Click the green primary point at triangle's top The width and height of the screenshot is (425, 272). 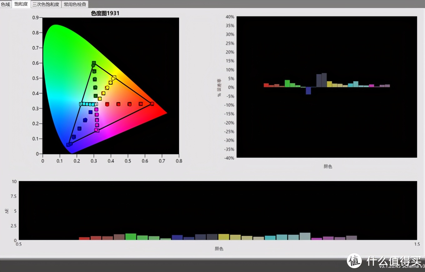(x=94, y=63)
